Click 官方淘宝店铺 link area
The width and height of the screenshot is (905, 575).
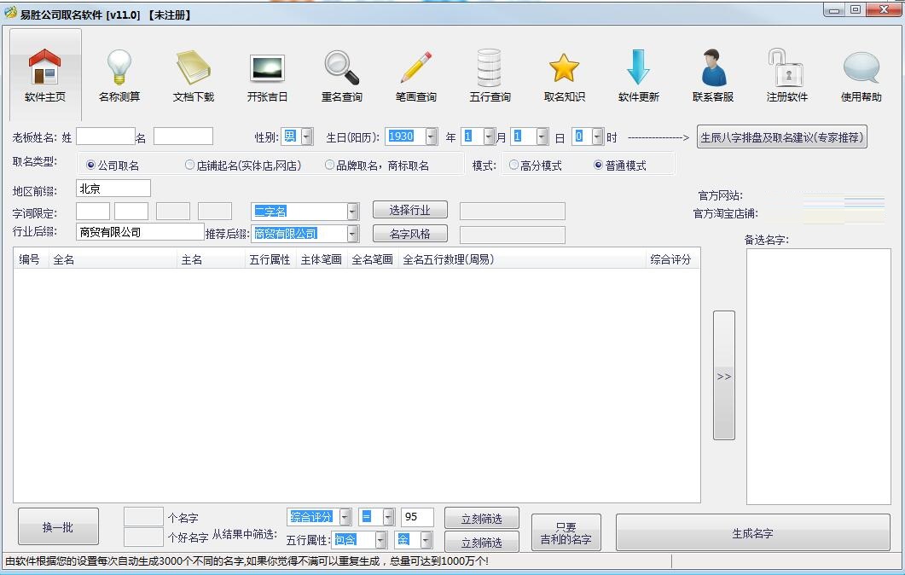[844, 215]
